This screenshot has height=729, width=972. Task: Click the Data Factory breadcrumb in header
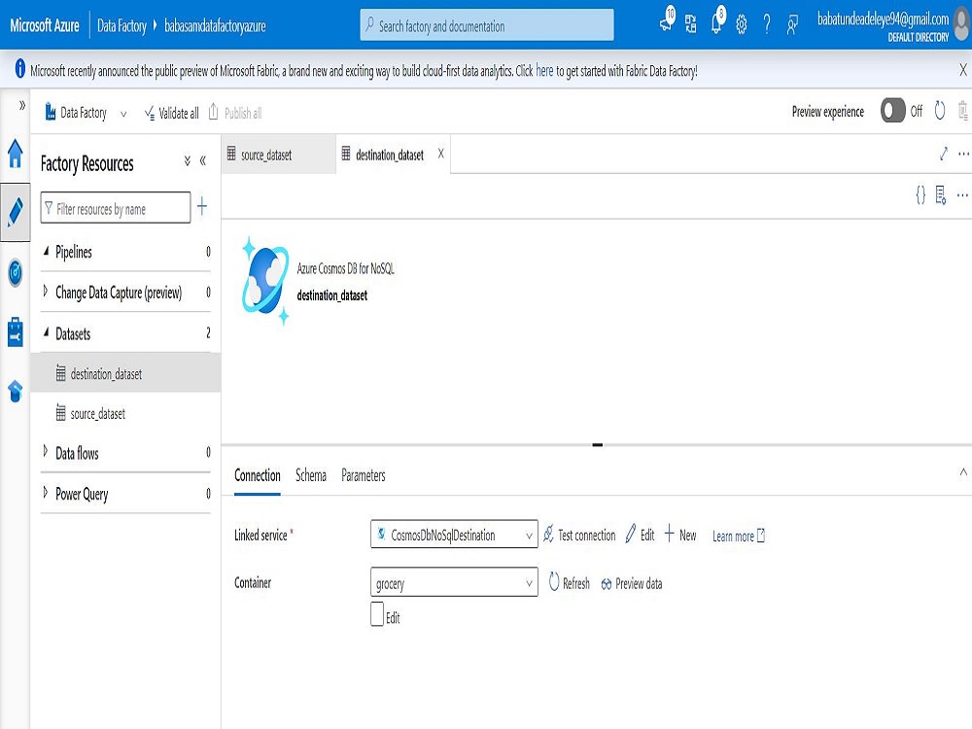(121, 25)
